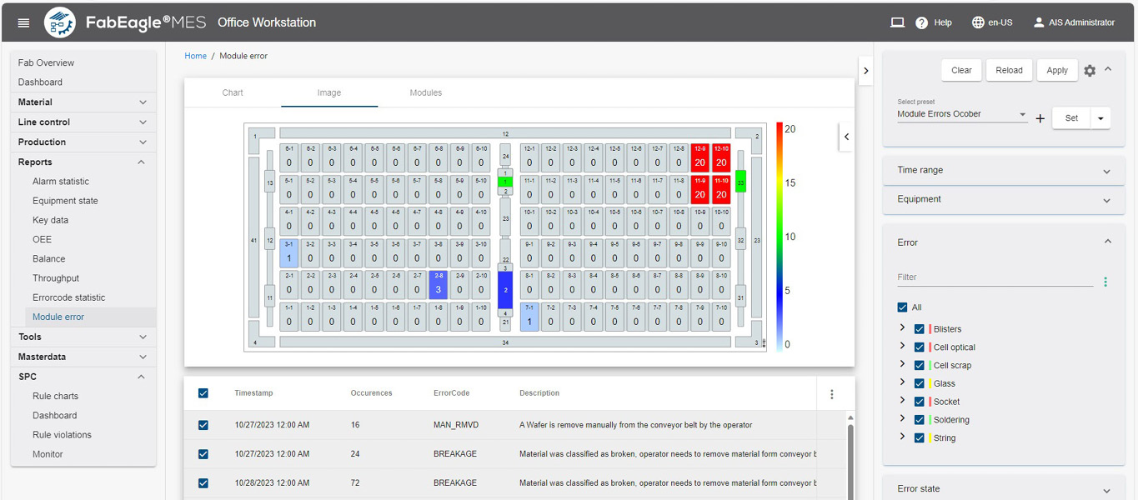1138x500 pixels.
Task: Open table options three-dot menu
Action: coord(831,394)
